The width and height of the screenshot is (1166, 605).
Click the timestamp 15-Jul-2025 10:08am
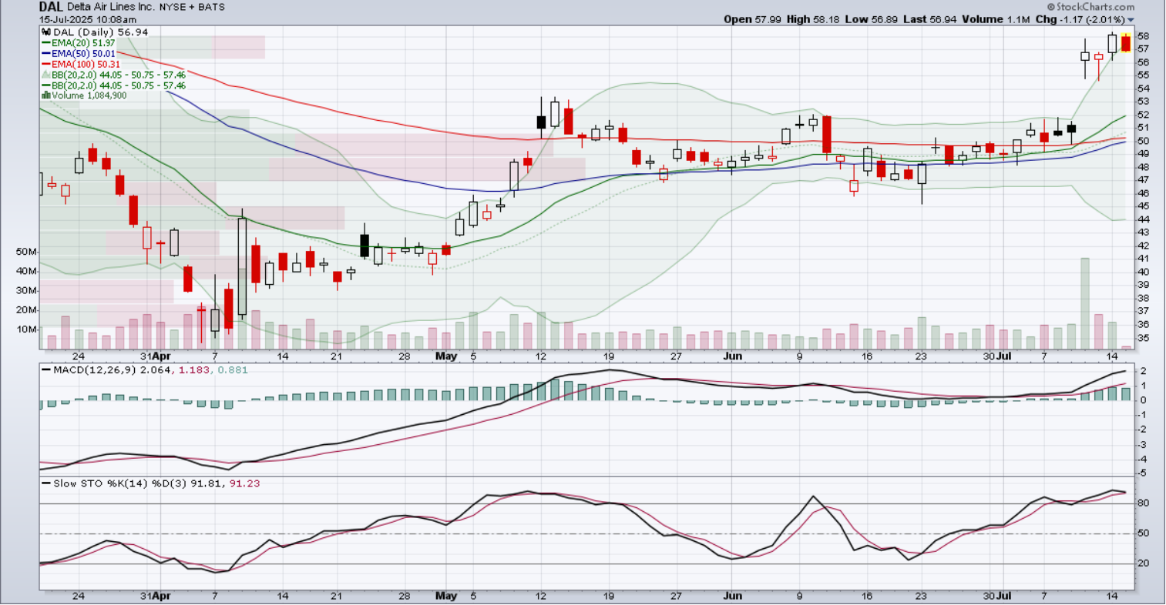coord(88,19)
